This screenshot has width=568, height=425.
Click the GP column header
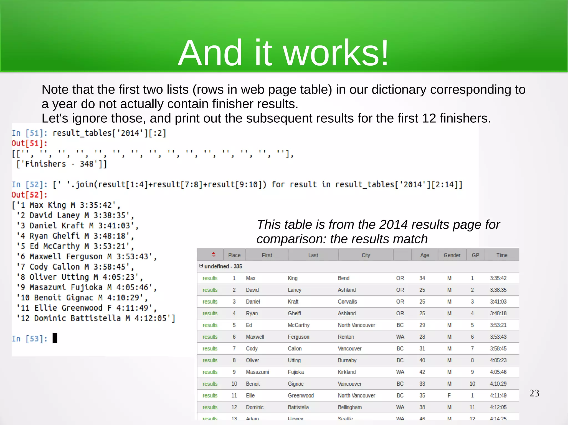coord(475,255)
